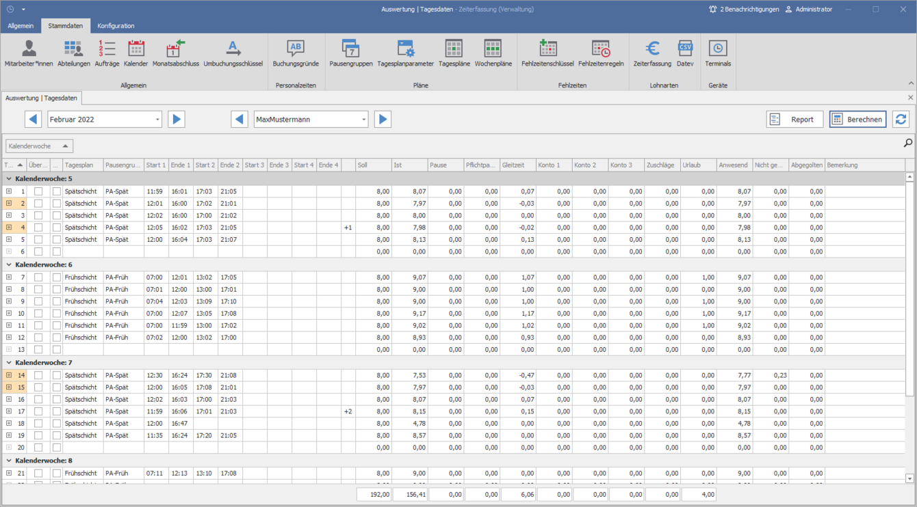
Task: Collapse the Kalenderwoche: 8 group
Action: click(x=9, y=461)
